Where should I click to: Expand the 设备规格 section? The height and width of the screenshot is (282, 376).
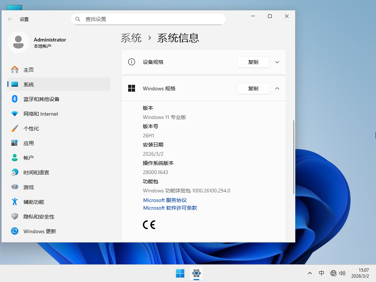point(277,62)
